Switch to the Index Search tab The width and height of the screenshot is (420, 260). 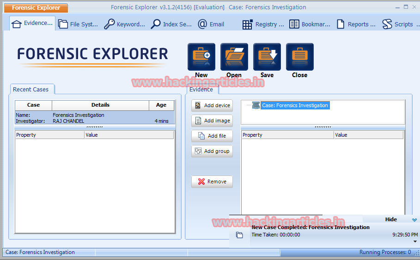[x=171, y=24]
